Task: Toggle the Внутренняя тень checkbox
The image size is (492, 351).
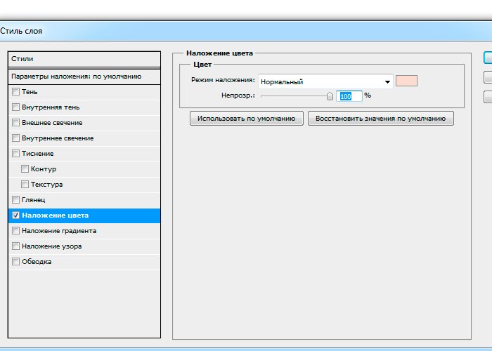Action: [15, 107]
